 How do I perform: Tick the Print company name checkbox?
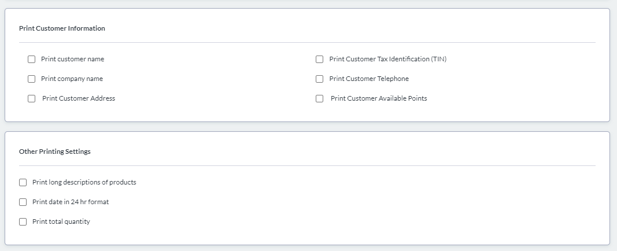click(32, 79)
